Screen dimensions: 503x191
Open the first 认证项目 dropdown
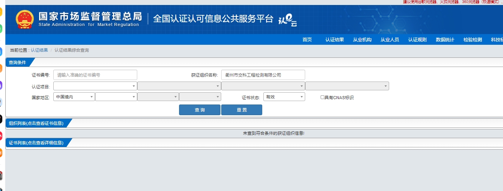95,86
